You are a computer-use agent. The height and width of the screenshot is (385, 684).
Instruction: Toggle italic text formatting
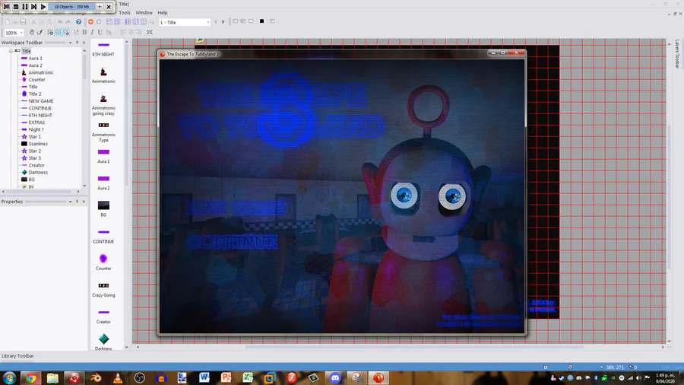(93, 32)
